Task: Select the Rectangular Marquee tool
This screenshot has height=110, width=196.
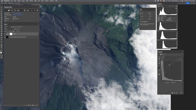Action: click(2, 9)
